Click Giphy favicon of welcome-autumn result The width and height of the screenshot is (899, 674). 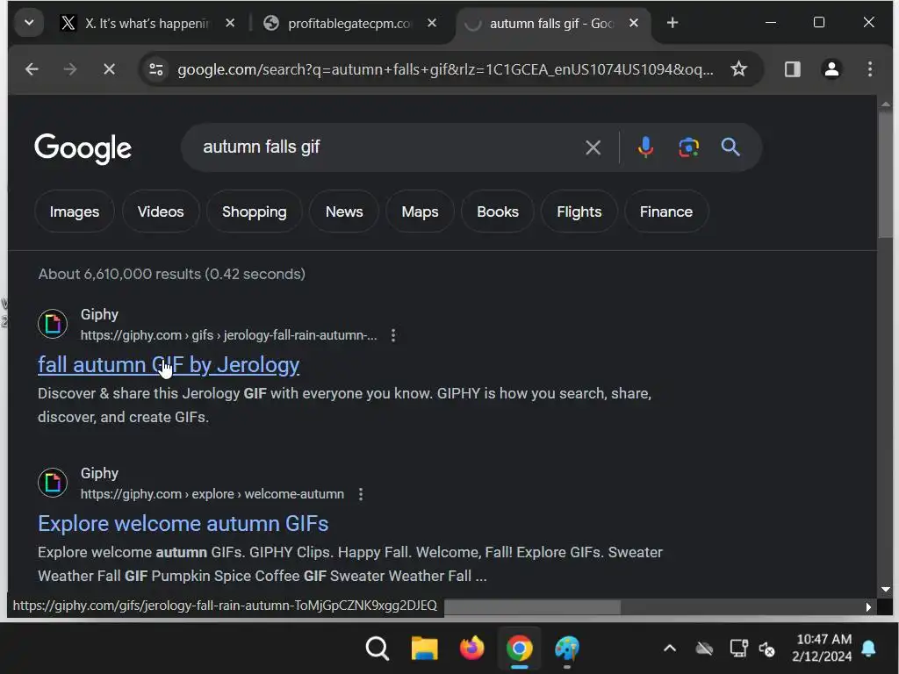[x=53, y=483]
